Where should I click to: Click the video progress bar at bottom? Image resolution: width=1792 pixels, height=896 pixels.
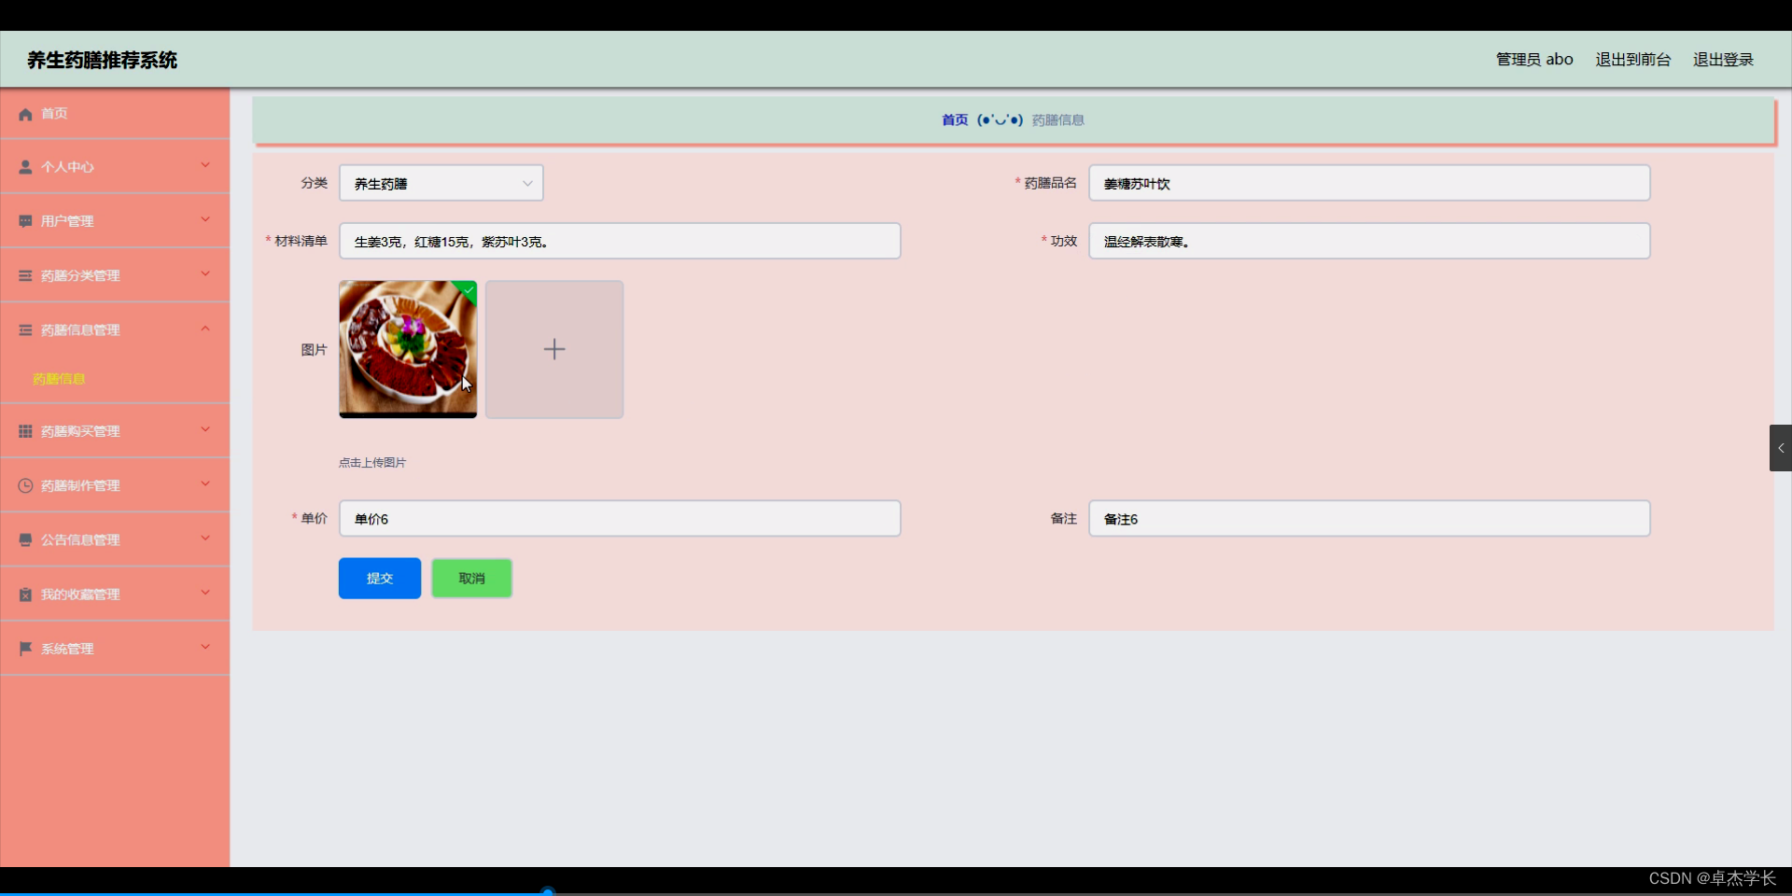coord(896,893)
